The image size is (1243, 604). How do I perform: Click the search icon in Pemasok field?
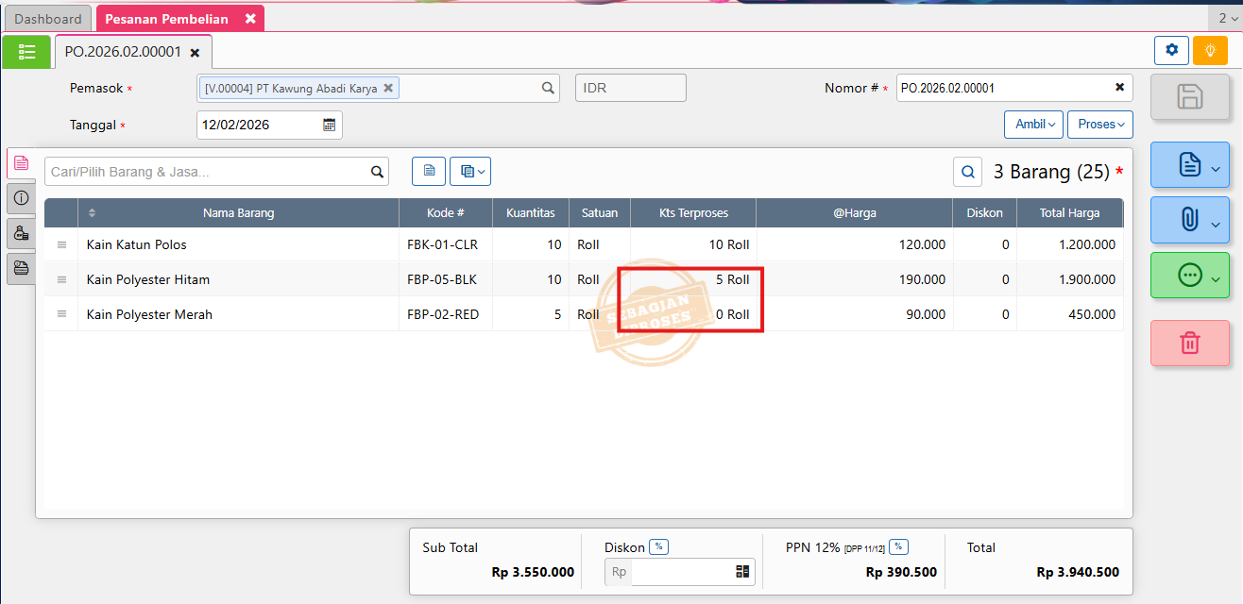[547, 88]
